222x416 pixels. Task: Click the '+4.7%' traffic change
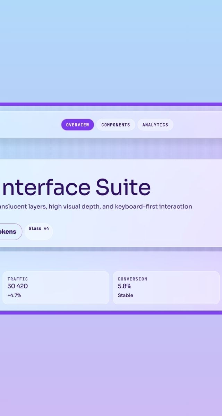coord(14,295)
